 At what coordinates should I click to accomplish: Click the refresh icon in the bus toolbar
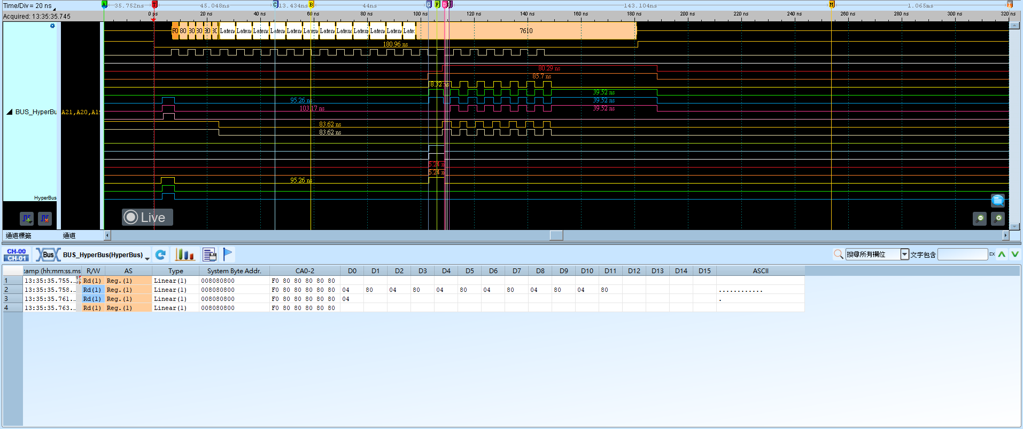[160, 255]
